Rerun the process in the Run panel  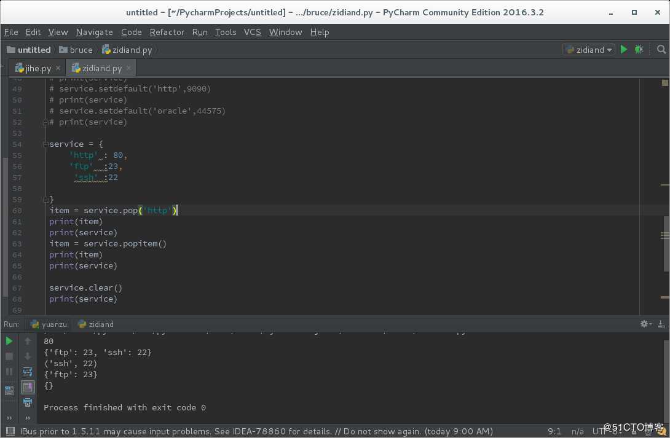click(x=9, y=341)
